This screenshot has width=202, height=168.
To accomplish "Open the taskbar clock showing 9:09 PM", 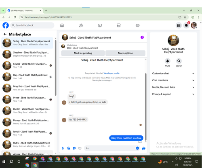I will point(188,162).
